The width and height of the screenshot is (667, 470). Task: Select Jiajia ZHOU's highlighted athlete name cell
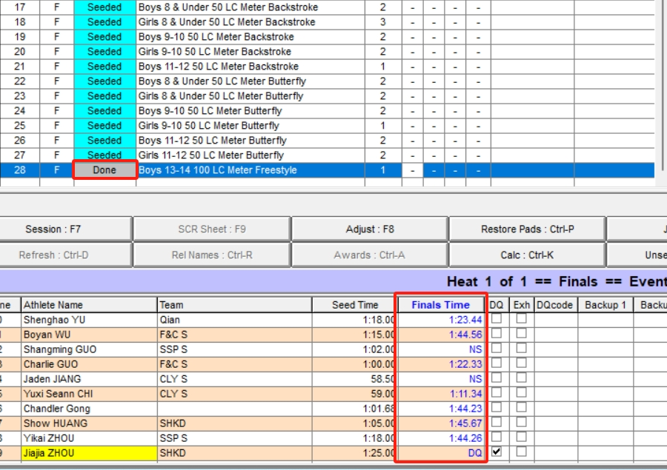coord(89,453)
